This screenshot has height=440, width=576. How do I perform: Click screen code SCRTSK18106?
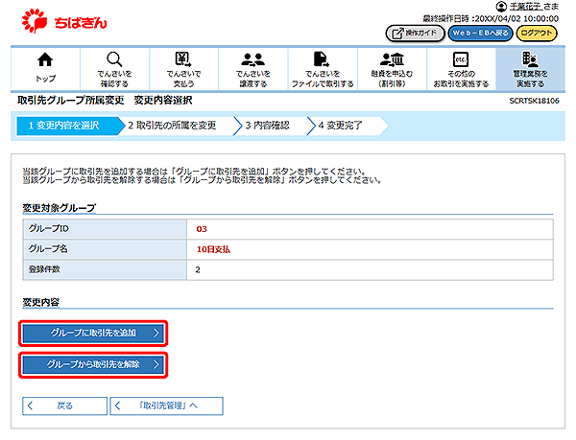click(534, 101)
